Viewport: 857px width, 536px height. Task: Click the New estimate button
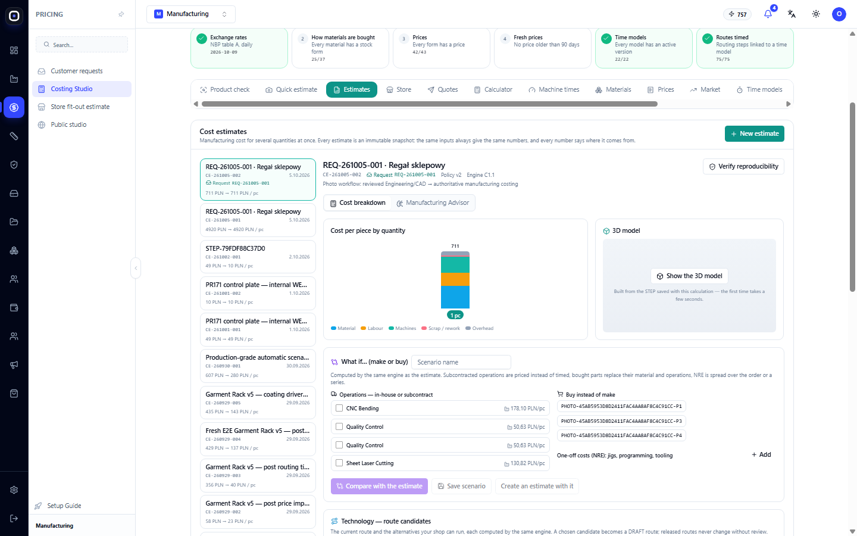pos(755,134)
